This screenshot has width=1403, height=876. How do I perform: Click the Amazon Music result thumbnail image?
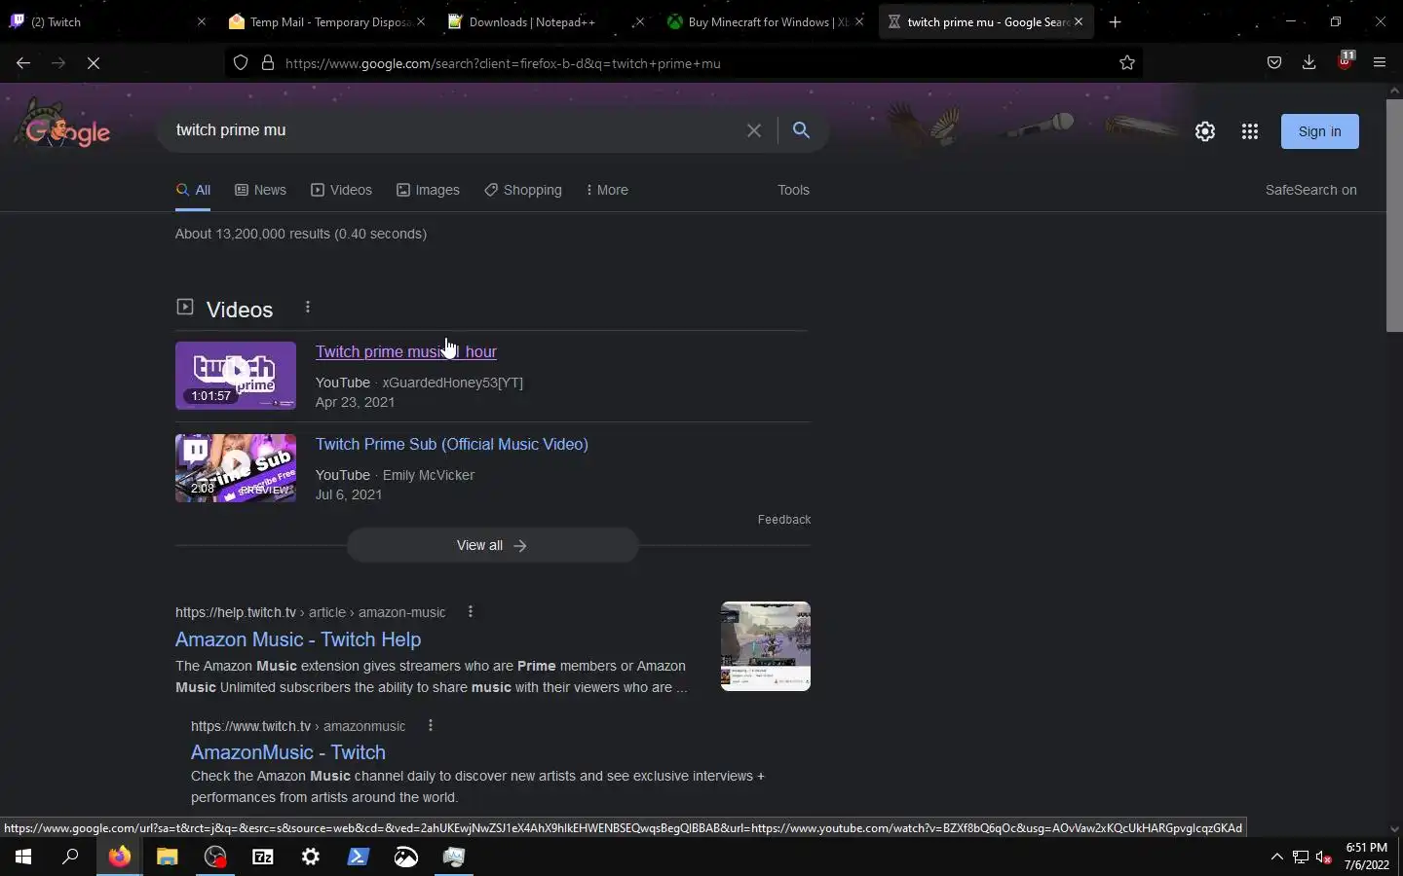click(x=766, y=646)
